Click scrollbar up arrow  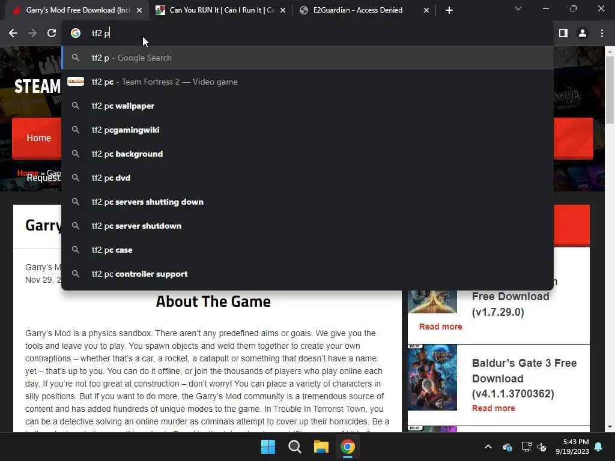[610, 52]
